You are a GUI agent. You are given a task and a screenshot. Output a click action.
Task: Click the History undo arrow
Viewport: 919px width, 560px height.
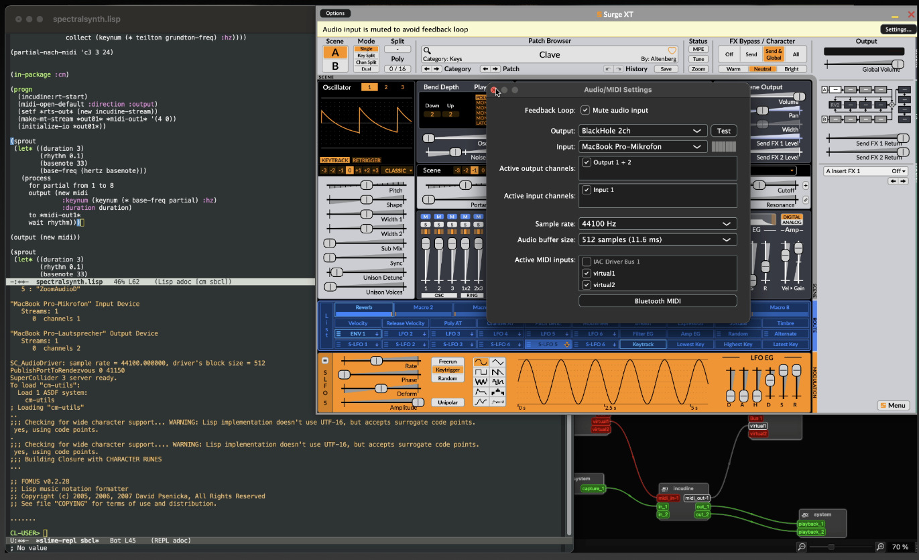[607, 68]
